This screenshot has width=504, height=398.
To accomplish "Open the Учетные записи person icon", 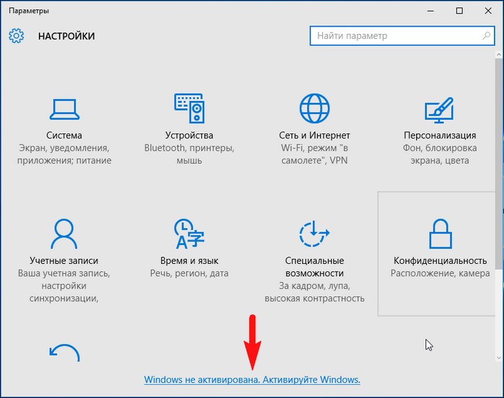I will tap(64, 234).
